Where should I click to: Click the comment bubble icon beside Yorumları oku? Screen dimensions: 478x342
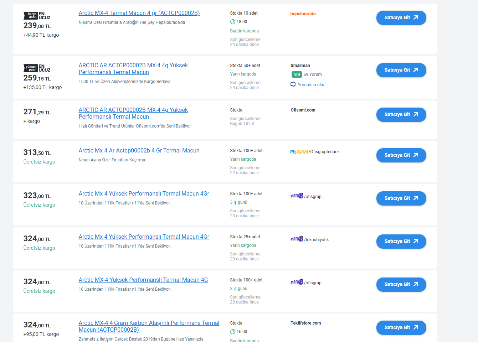coord(293,85)
